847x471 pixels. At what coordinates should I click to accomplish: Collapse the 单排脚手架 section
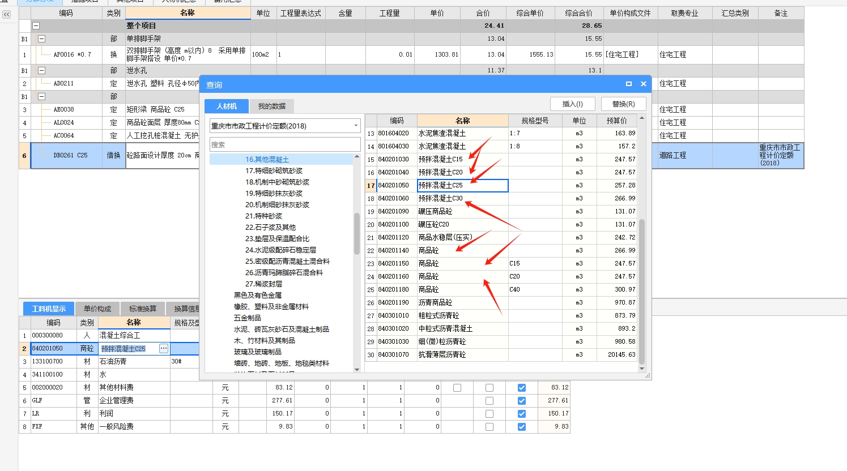(x=41, y=38)
